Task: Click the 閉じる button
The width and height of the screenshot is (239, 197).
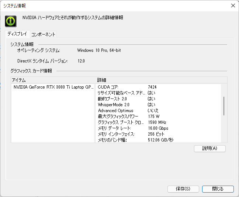Action: 218,189
